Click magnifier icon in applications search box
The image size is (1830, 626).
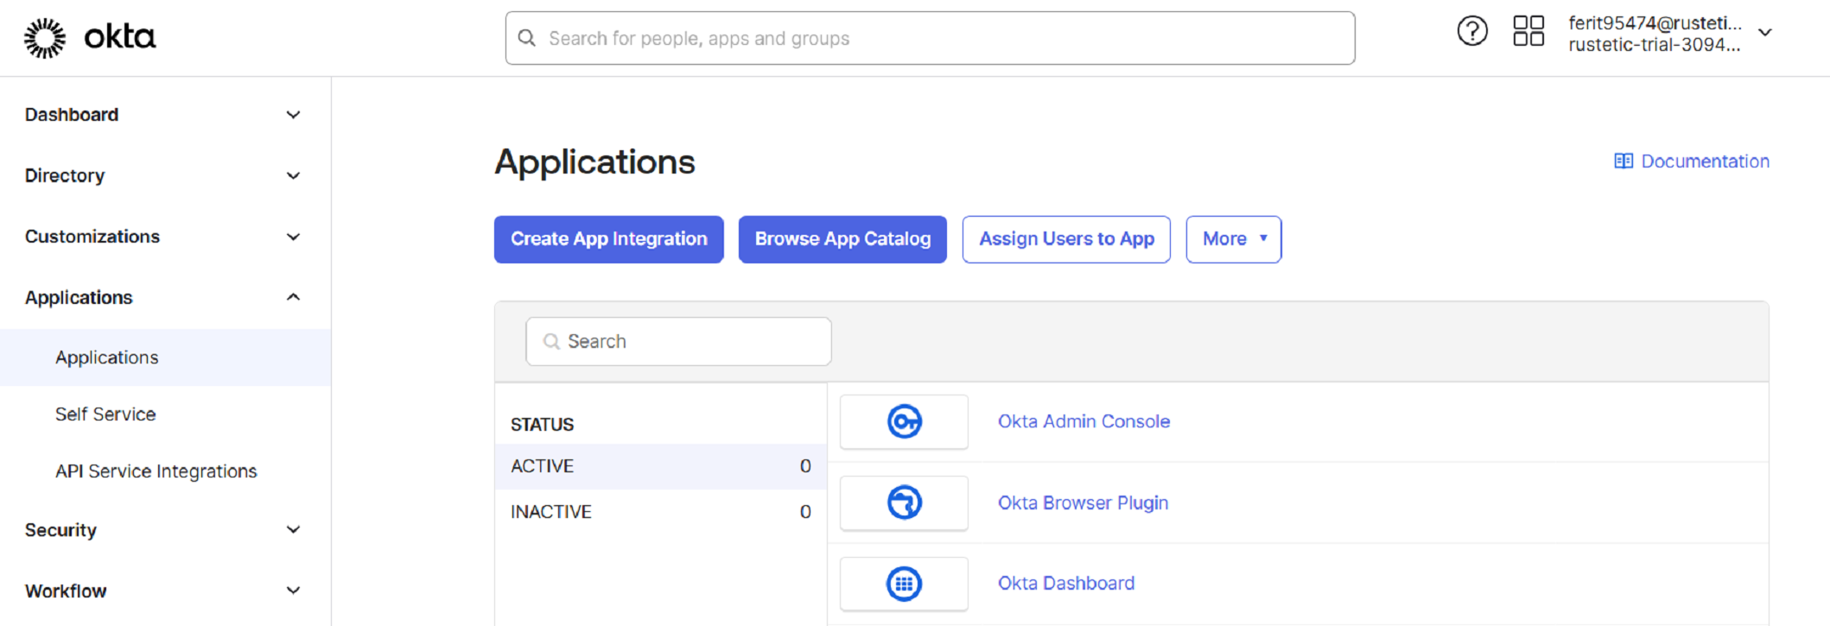click(551, 342)
